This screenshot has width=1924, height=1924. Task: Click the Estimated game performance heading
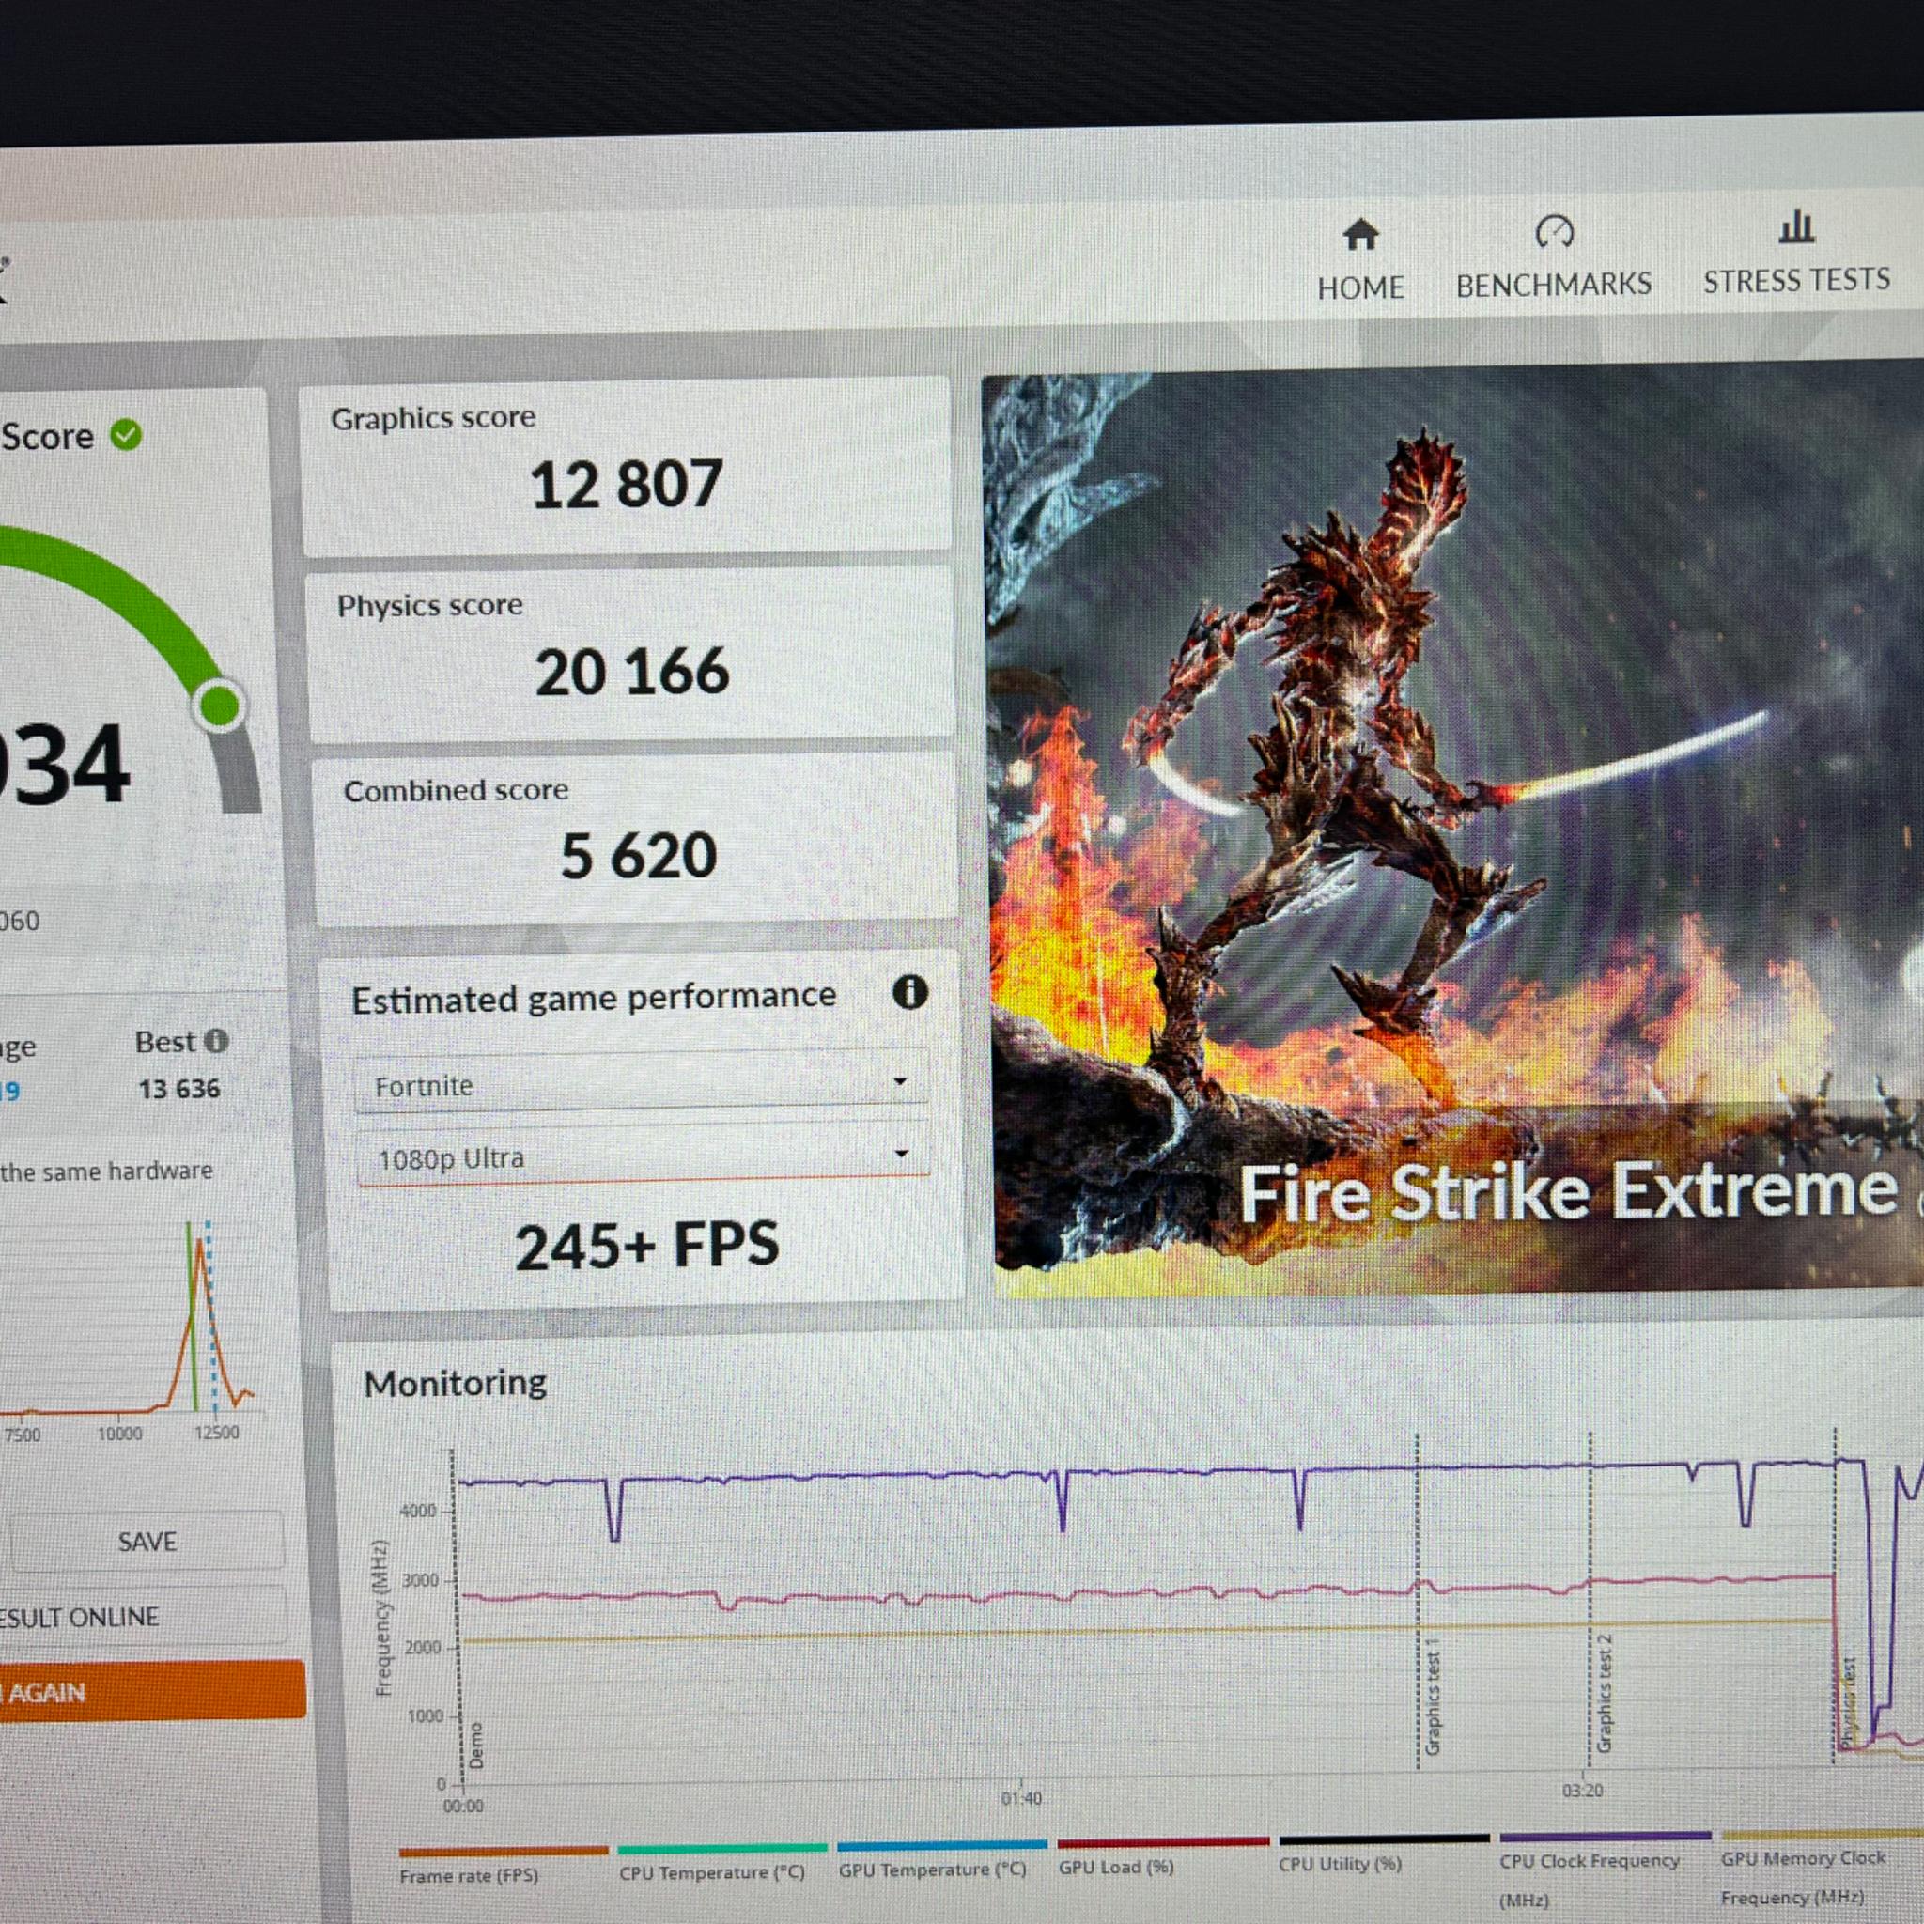coord(594,998)
